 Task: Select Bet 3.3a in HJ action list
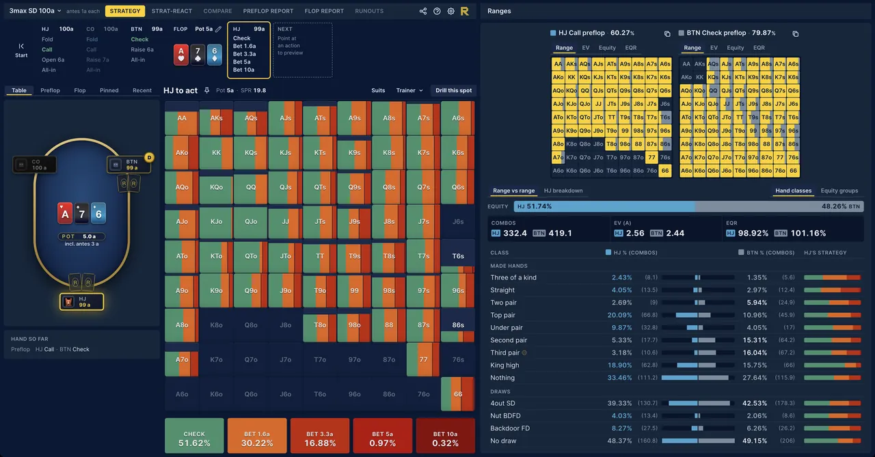click(x=245, y=54)
